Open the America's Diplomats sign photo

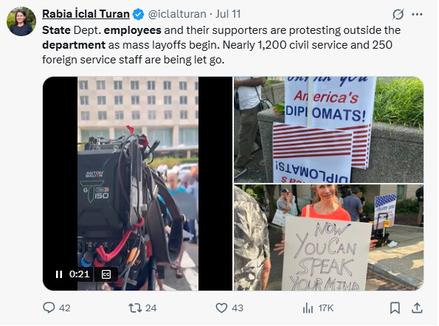(328, 130)
